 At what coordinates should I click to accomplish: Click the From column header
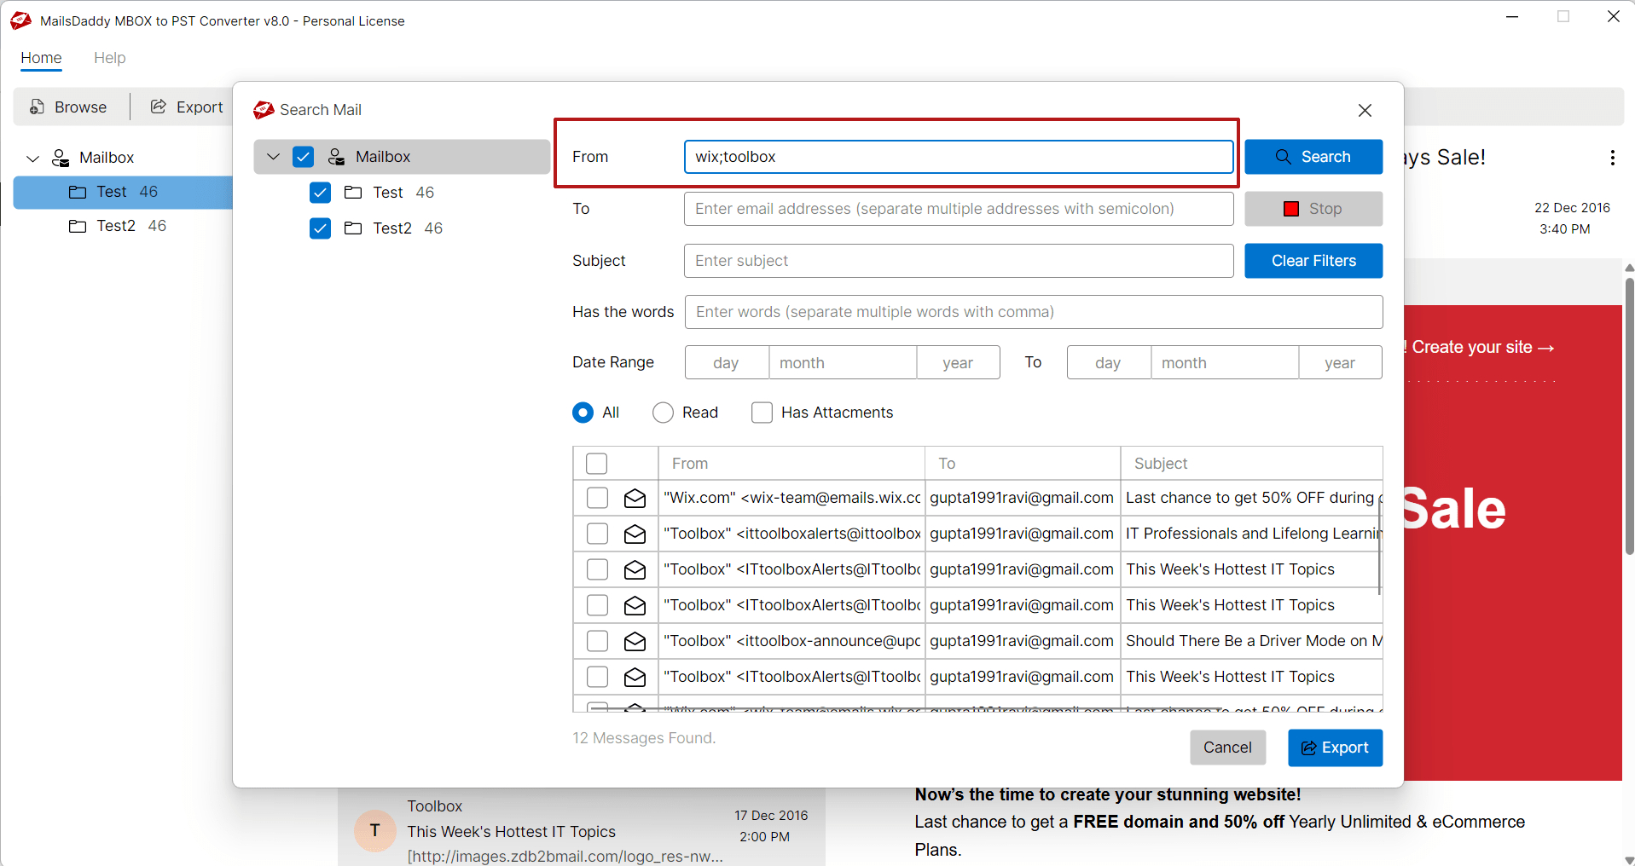click(791, 464)
